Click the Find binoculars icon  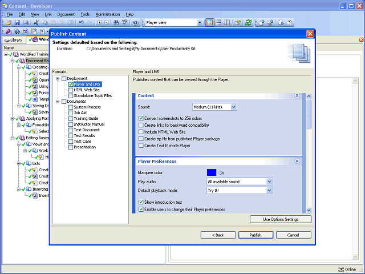(x=116, y=23)
